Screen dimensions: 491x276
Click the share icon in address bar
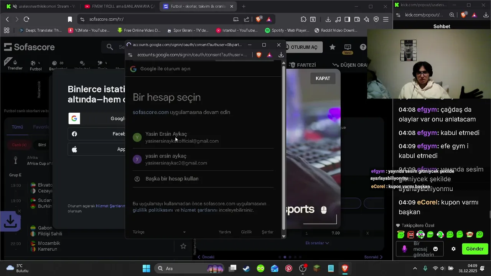click(247, 19)
